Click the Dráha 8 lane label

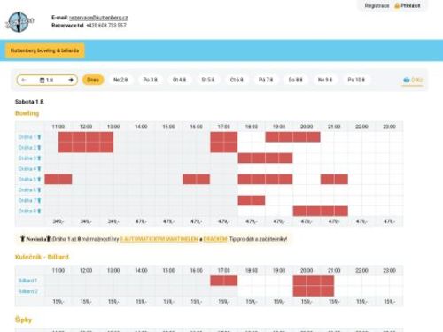coord(29,211)
